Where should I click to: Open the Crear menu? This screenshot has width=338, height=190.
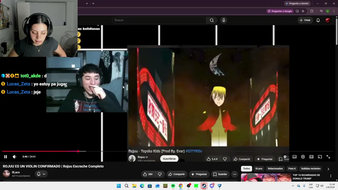tap(305, 20)
